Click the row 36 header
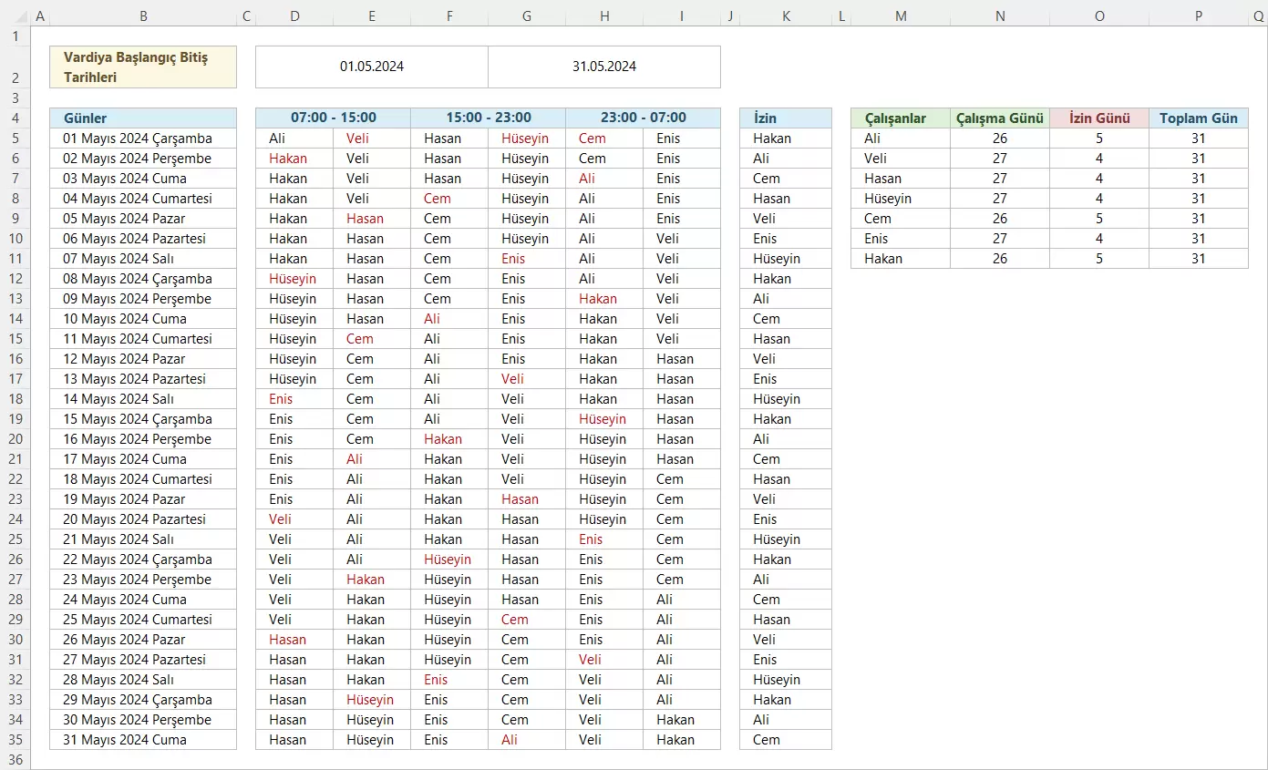This screenshot has width=1268, height=770. 15,760
